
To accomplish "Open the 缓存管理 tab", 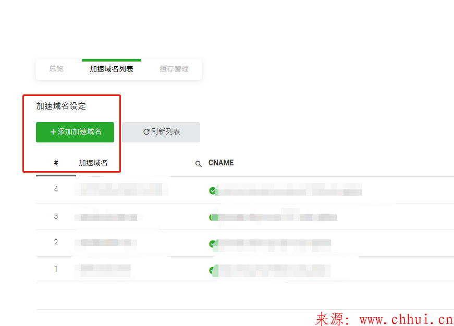I will (174, 69).
